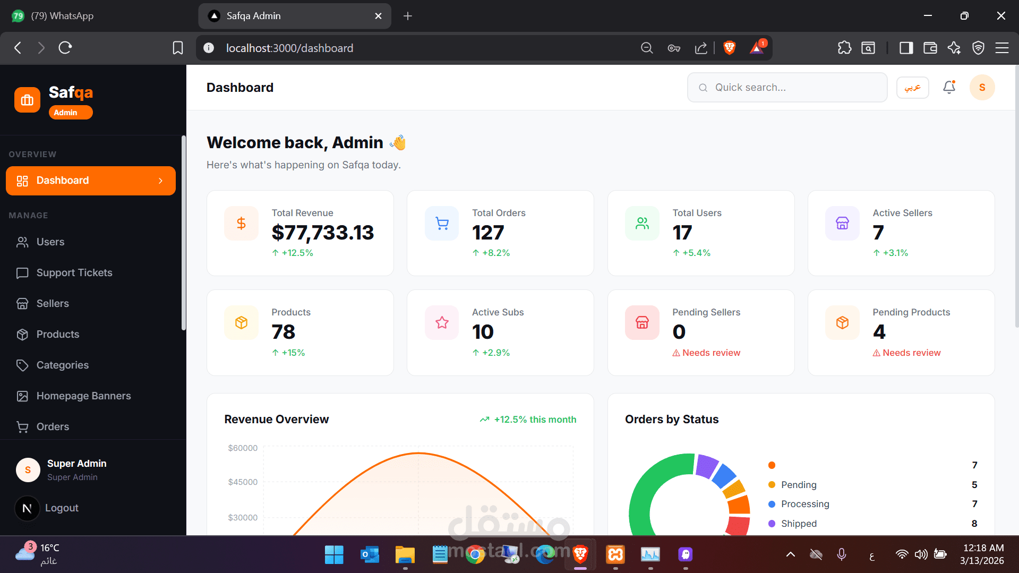Click the share page icon in the address bar

701,48
